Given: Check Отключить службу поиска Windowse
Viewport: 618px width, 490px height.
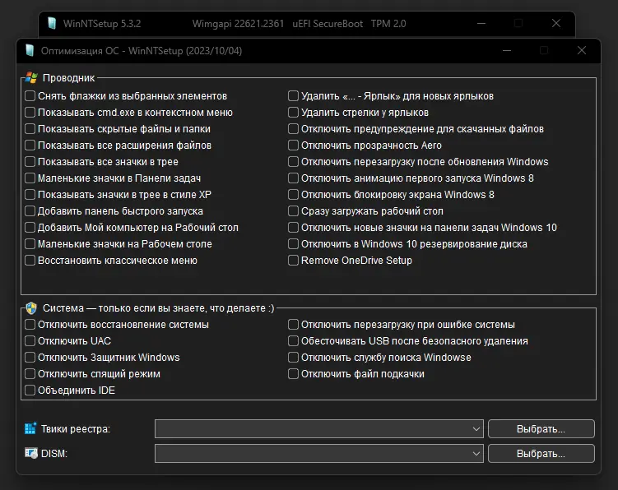Looking at the screenshot, I should [x=293, y=358].
